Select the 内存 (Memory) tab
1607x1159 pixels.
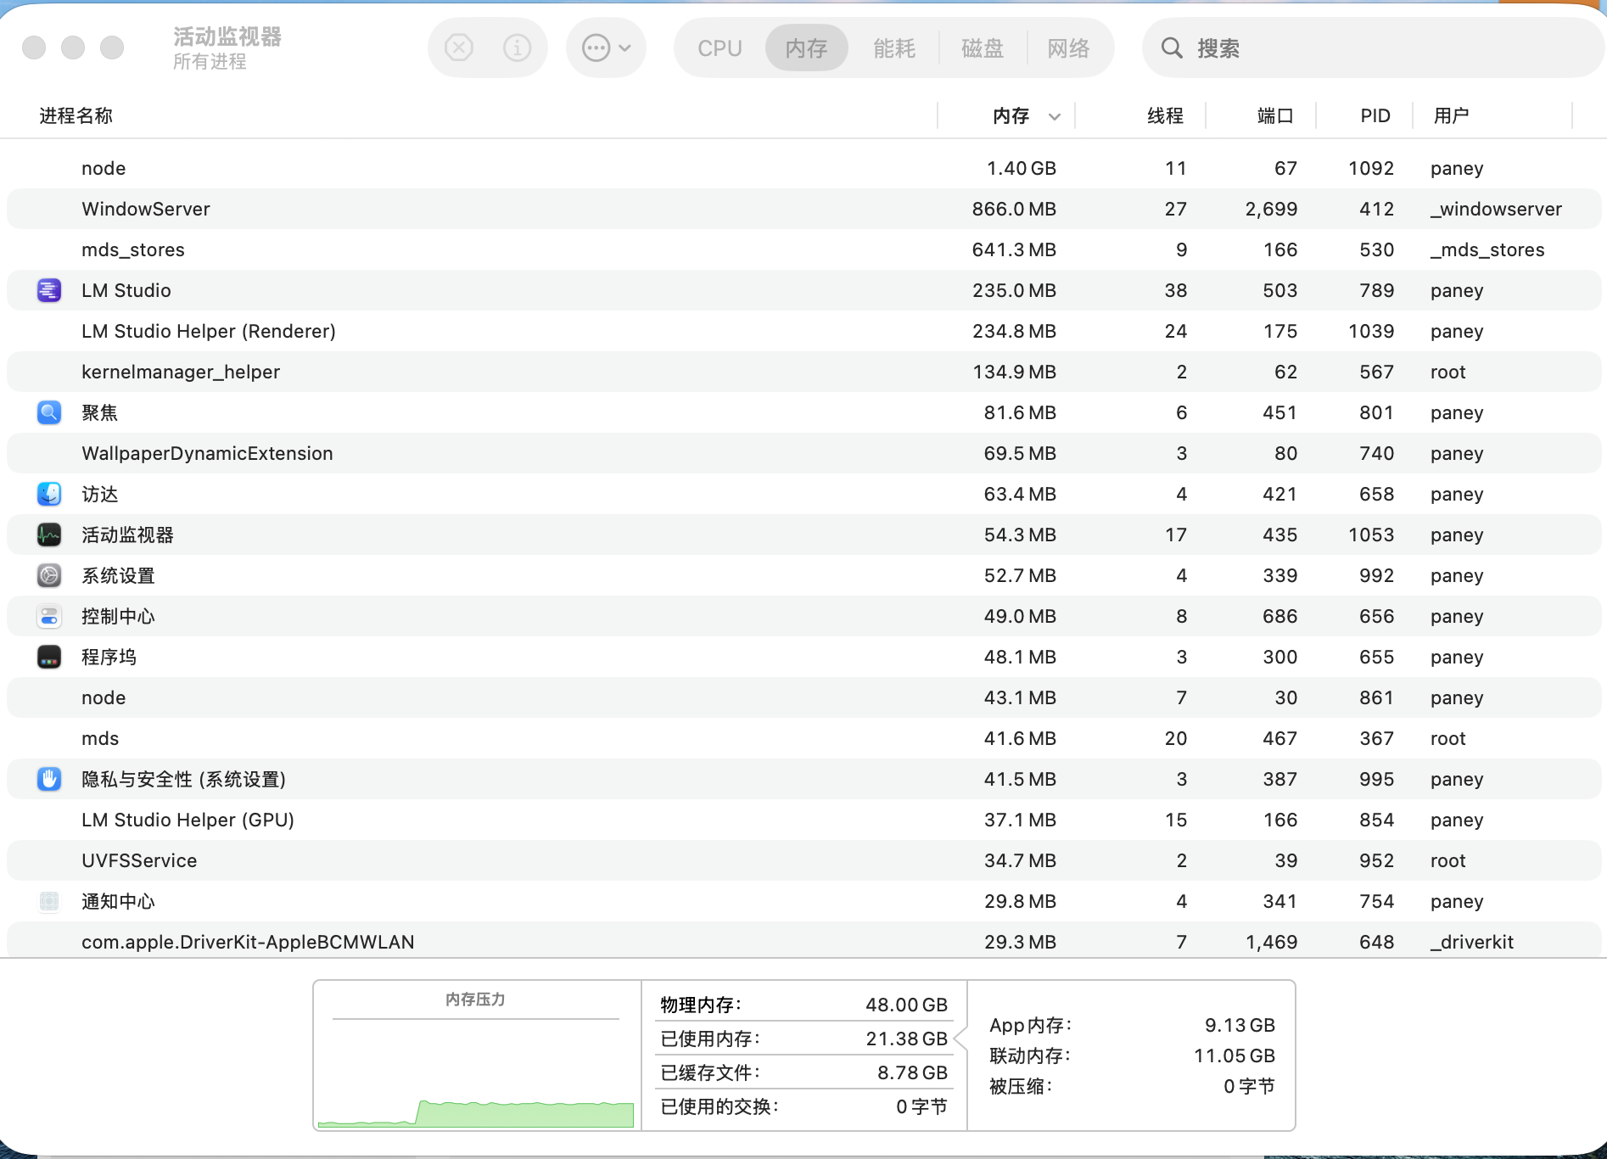pos(806,48)
